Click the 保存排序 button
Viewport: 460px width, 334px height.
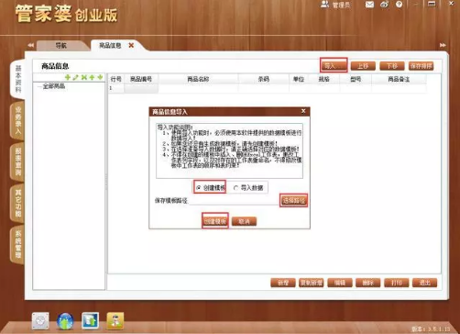pos(422,66)
